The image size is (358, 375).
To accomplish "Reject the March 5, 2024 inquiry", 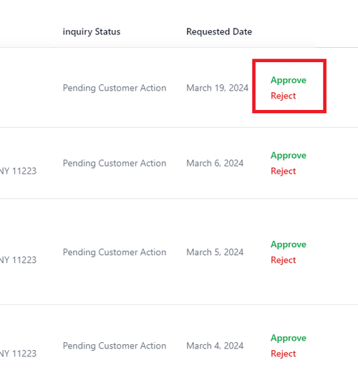I will point(284,260).
